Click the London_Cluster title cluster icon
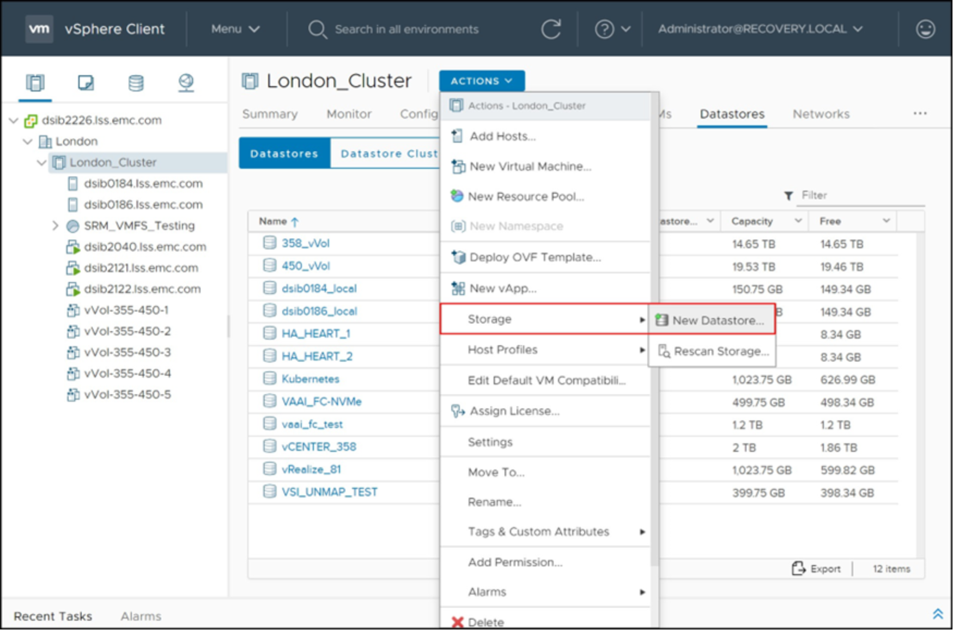Image resolution: width=953 pixels, height=630 pixels. (x=250, y=81)
